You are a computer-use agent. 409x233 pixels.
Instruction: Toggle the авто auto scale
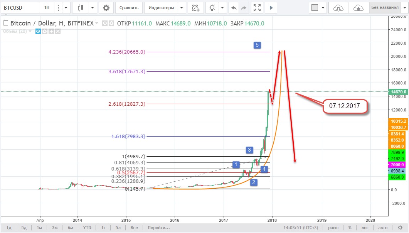[x=383, y=228]
